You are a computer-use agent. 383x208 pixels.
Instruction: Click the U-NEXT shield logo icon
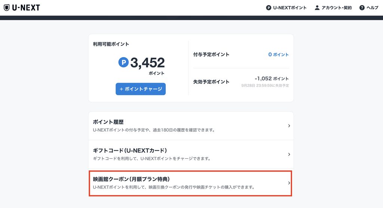(7, 8)
